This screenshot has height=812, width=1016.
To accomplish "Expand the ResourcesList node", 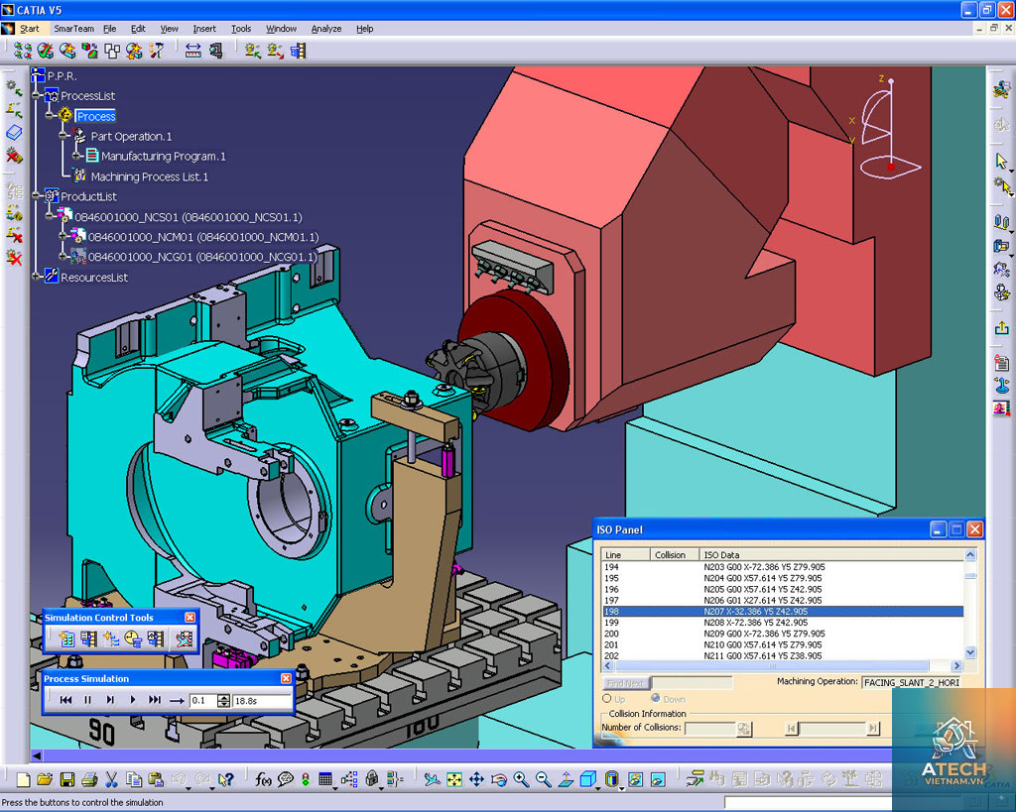I will click(37, 278).
